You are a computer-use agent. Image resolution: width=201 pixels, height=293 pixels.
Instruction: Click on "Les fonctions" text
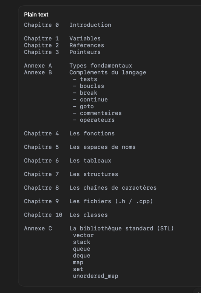click(92, 133)
